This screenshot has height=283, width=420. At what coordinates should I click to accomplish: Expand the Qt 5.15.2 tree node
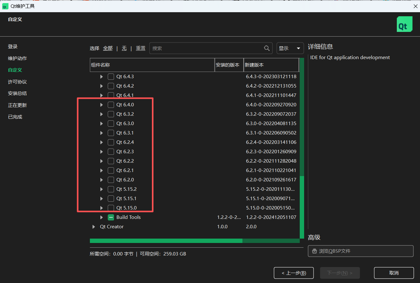coord(101,189)
